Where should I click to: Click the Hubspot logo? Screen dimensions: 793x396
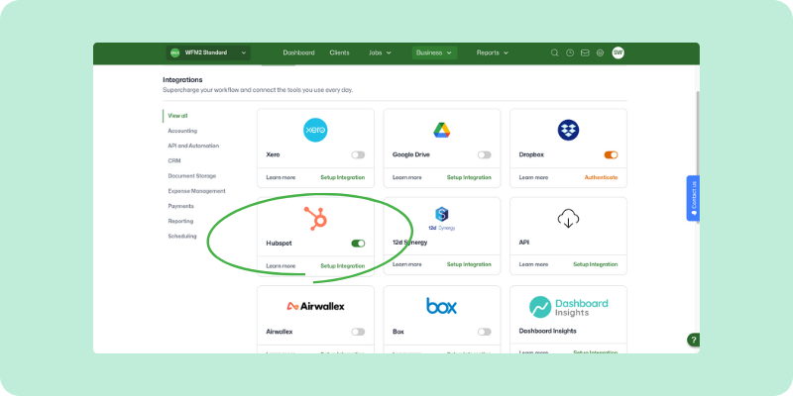(315, 219)
